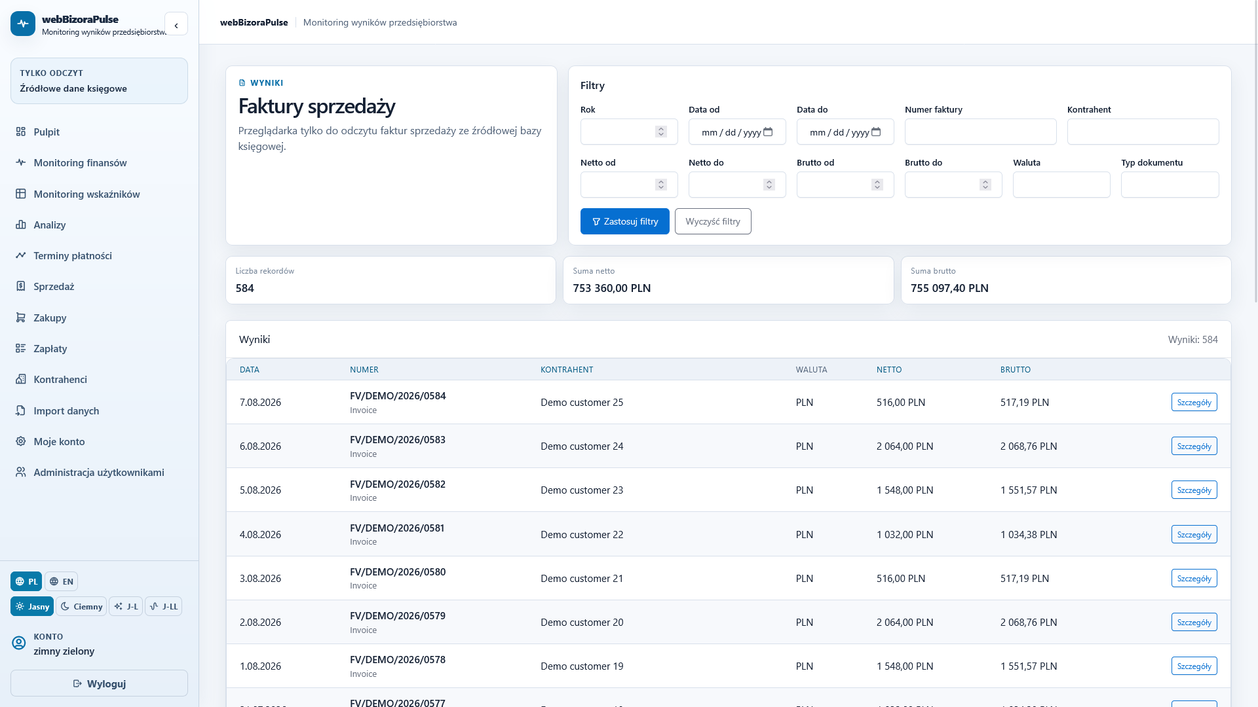Select the J-L theme option
Viewport: 1258px width, 707px height.
click(126, 606)
